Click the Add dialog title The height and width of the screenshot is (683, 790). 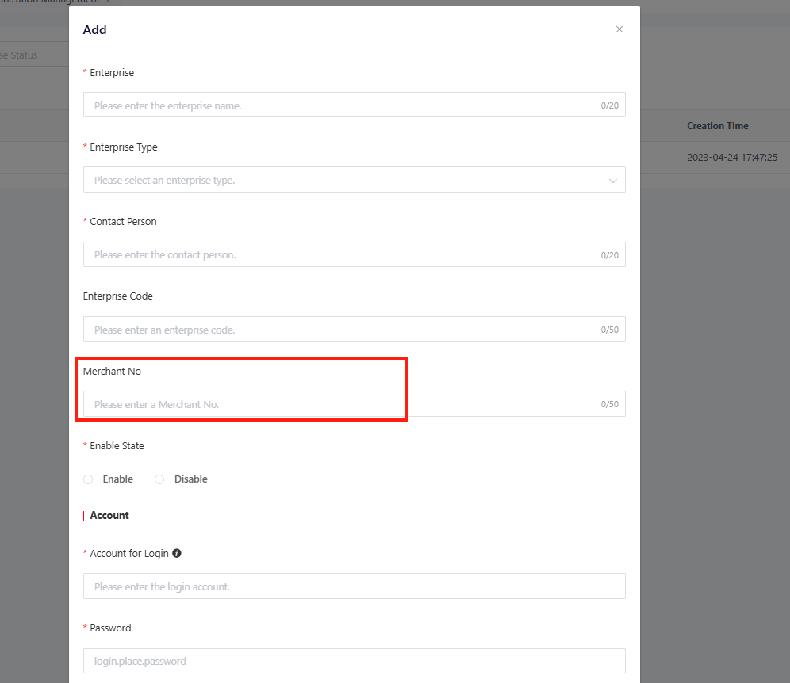94,30
